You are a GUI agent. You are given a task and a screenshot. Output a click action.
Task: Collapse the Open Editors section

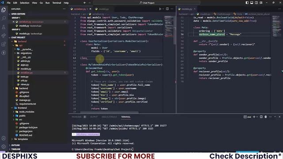click(10, 14)
